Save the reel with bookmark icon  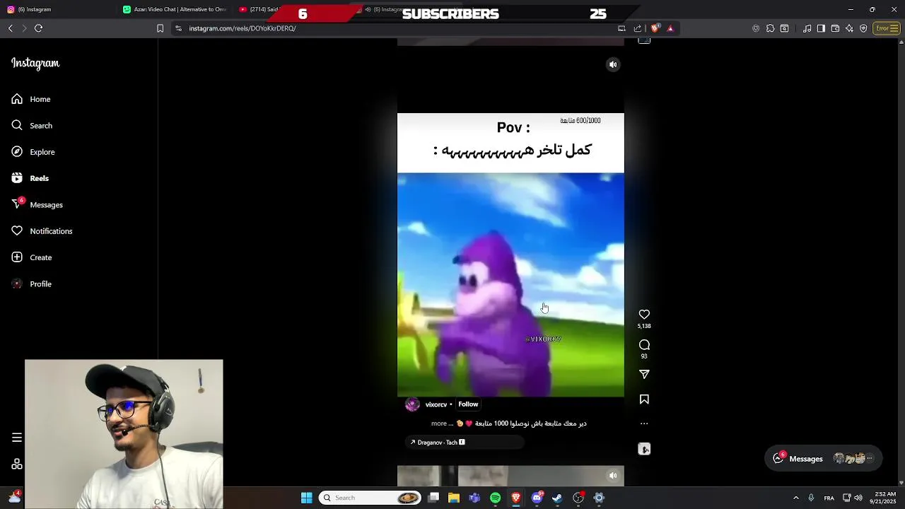644,399
